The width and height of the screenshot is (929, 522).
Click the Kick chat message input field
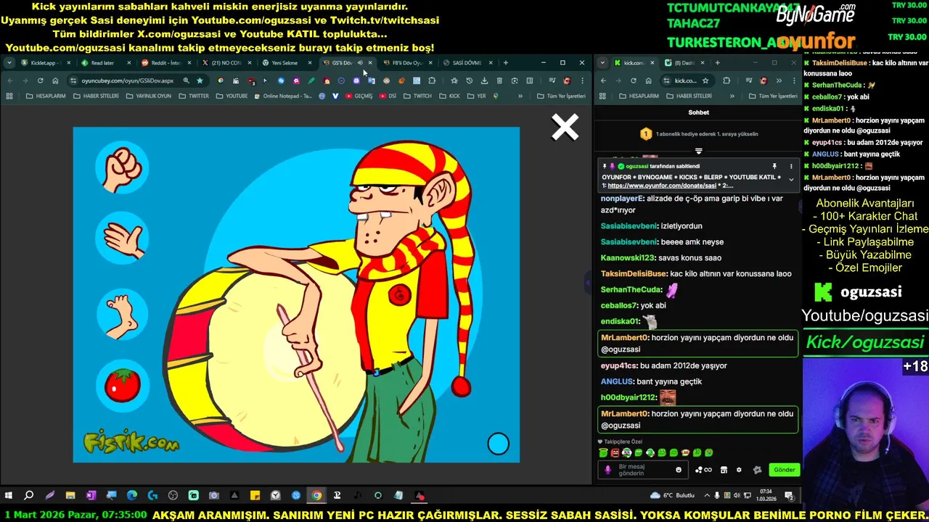(x=644, y=470)
